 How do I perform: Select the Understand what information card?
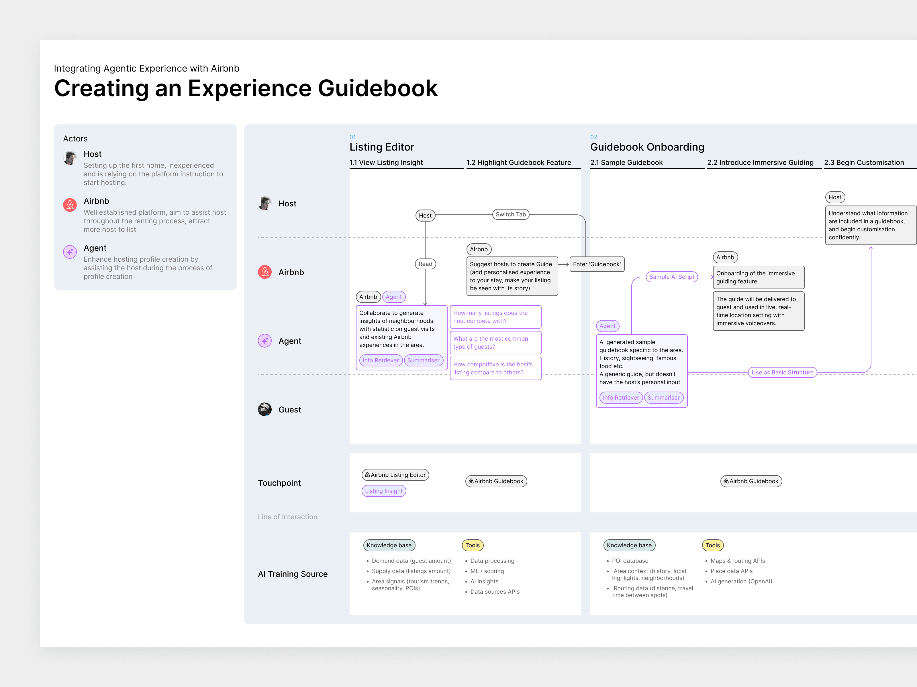[871, 225]
